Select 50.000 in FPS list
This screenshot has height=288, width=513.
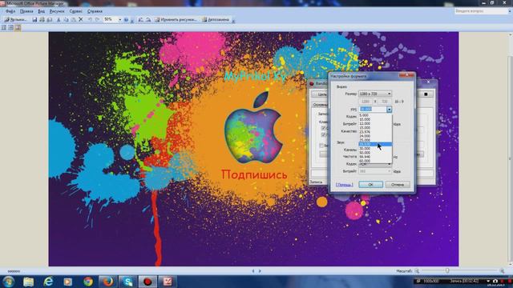tap(375, 153)
